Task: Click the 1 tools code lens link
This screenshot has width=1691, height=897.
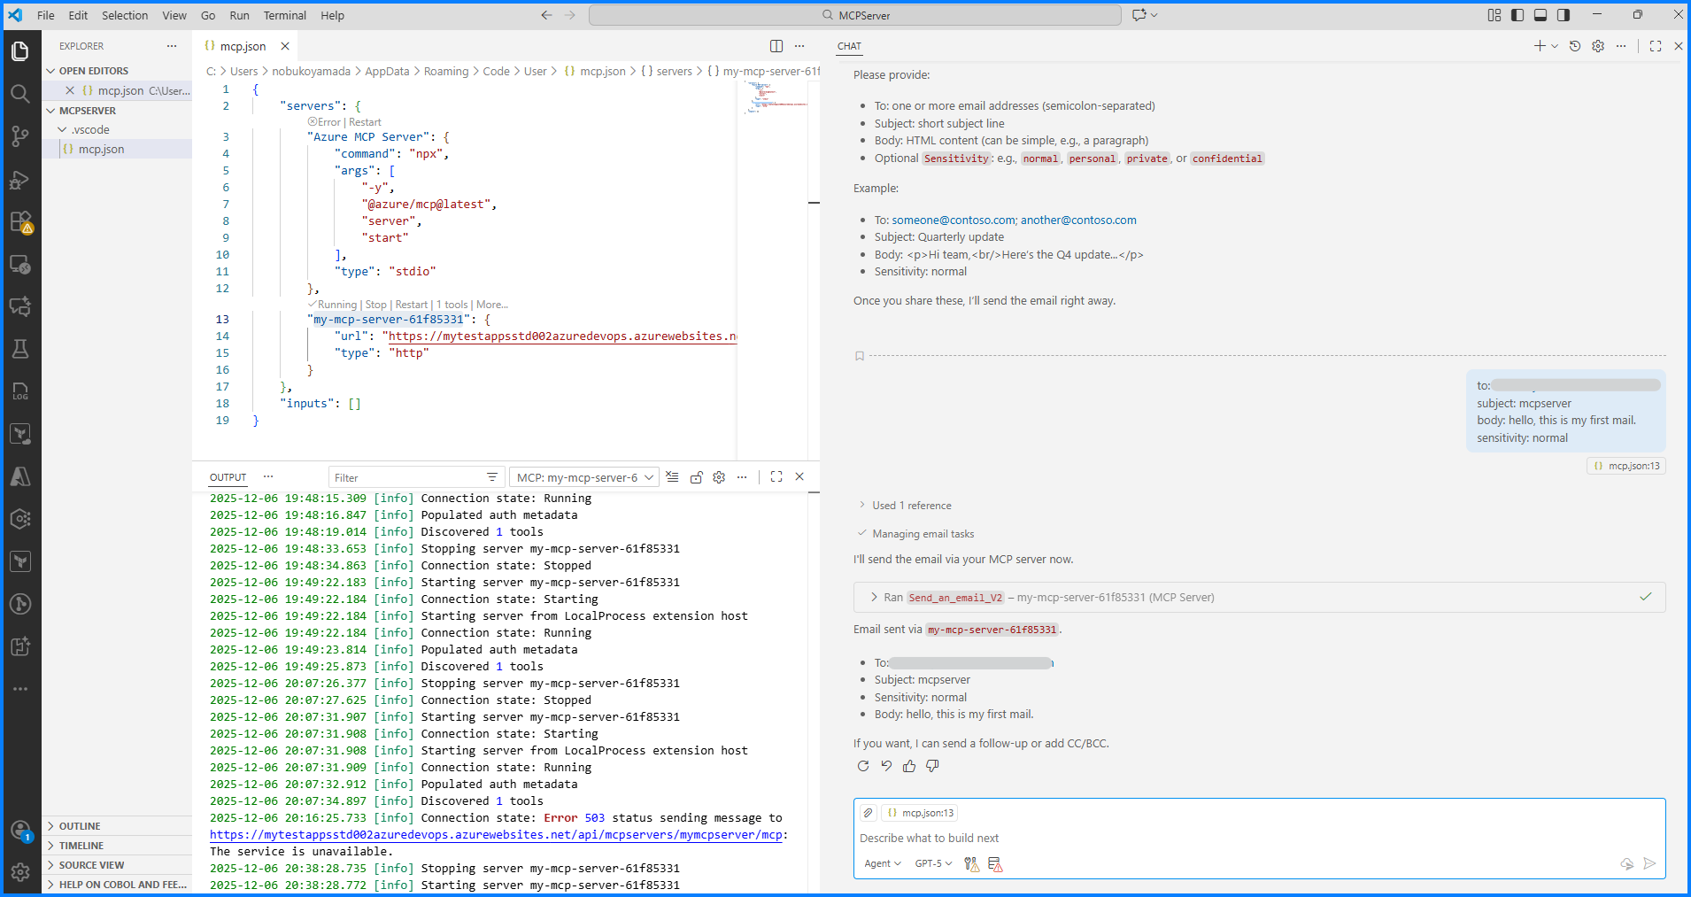Action: click(452, 305)
